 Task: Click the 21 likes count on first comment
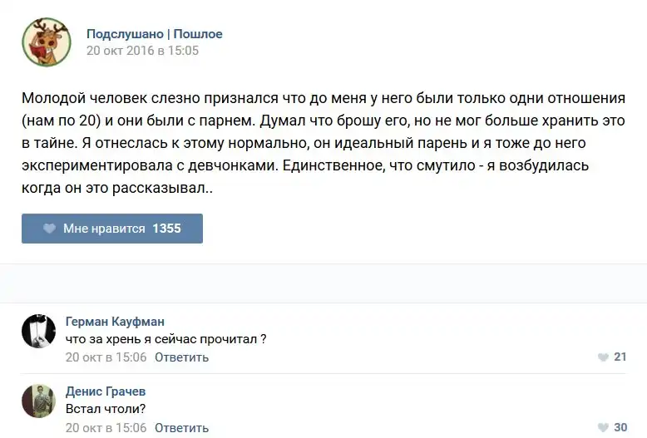[x=620, y=357]
